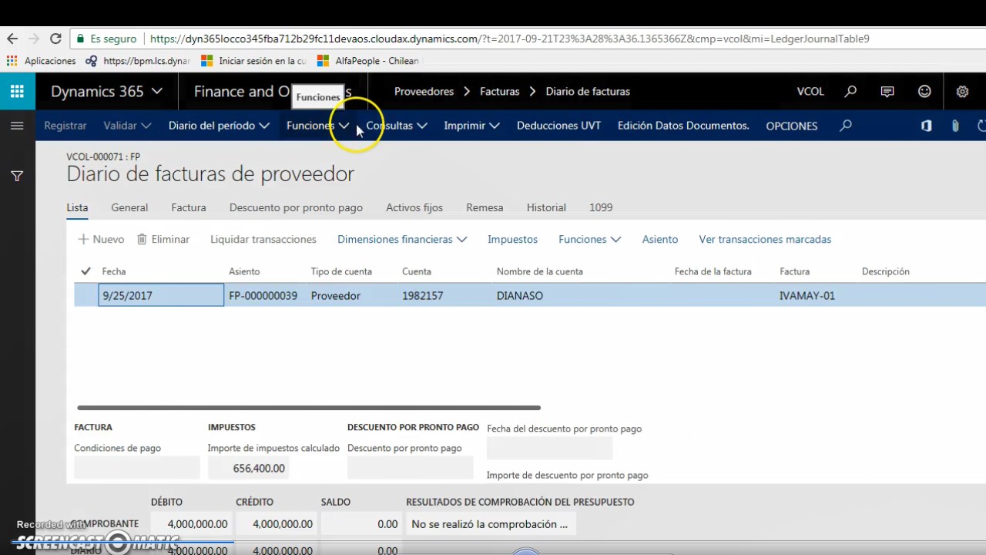The height and width of the screenshot is (555, 986).
Task: Click the Registrar button
Action: click(65, 125)
